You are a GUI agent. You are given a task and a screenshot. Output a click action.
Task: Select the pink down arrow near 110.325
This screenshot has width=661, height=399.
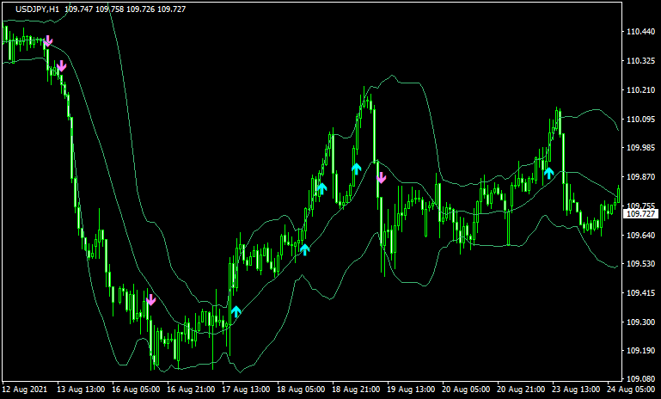point(61,66)
